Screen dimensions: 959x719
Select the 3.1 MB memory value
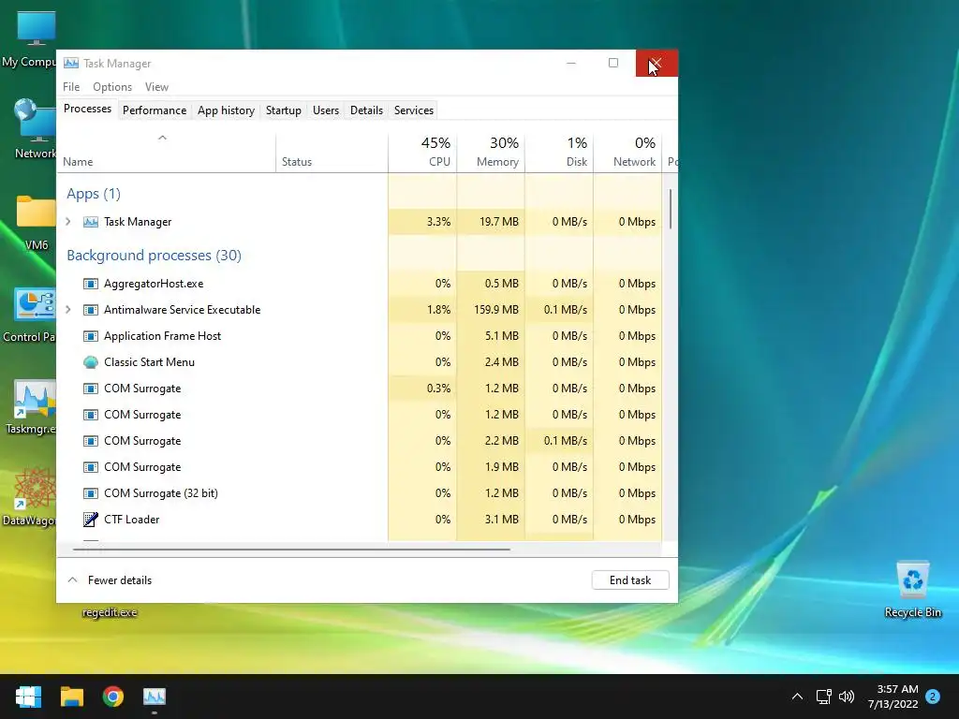tap(502, 520)
